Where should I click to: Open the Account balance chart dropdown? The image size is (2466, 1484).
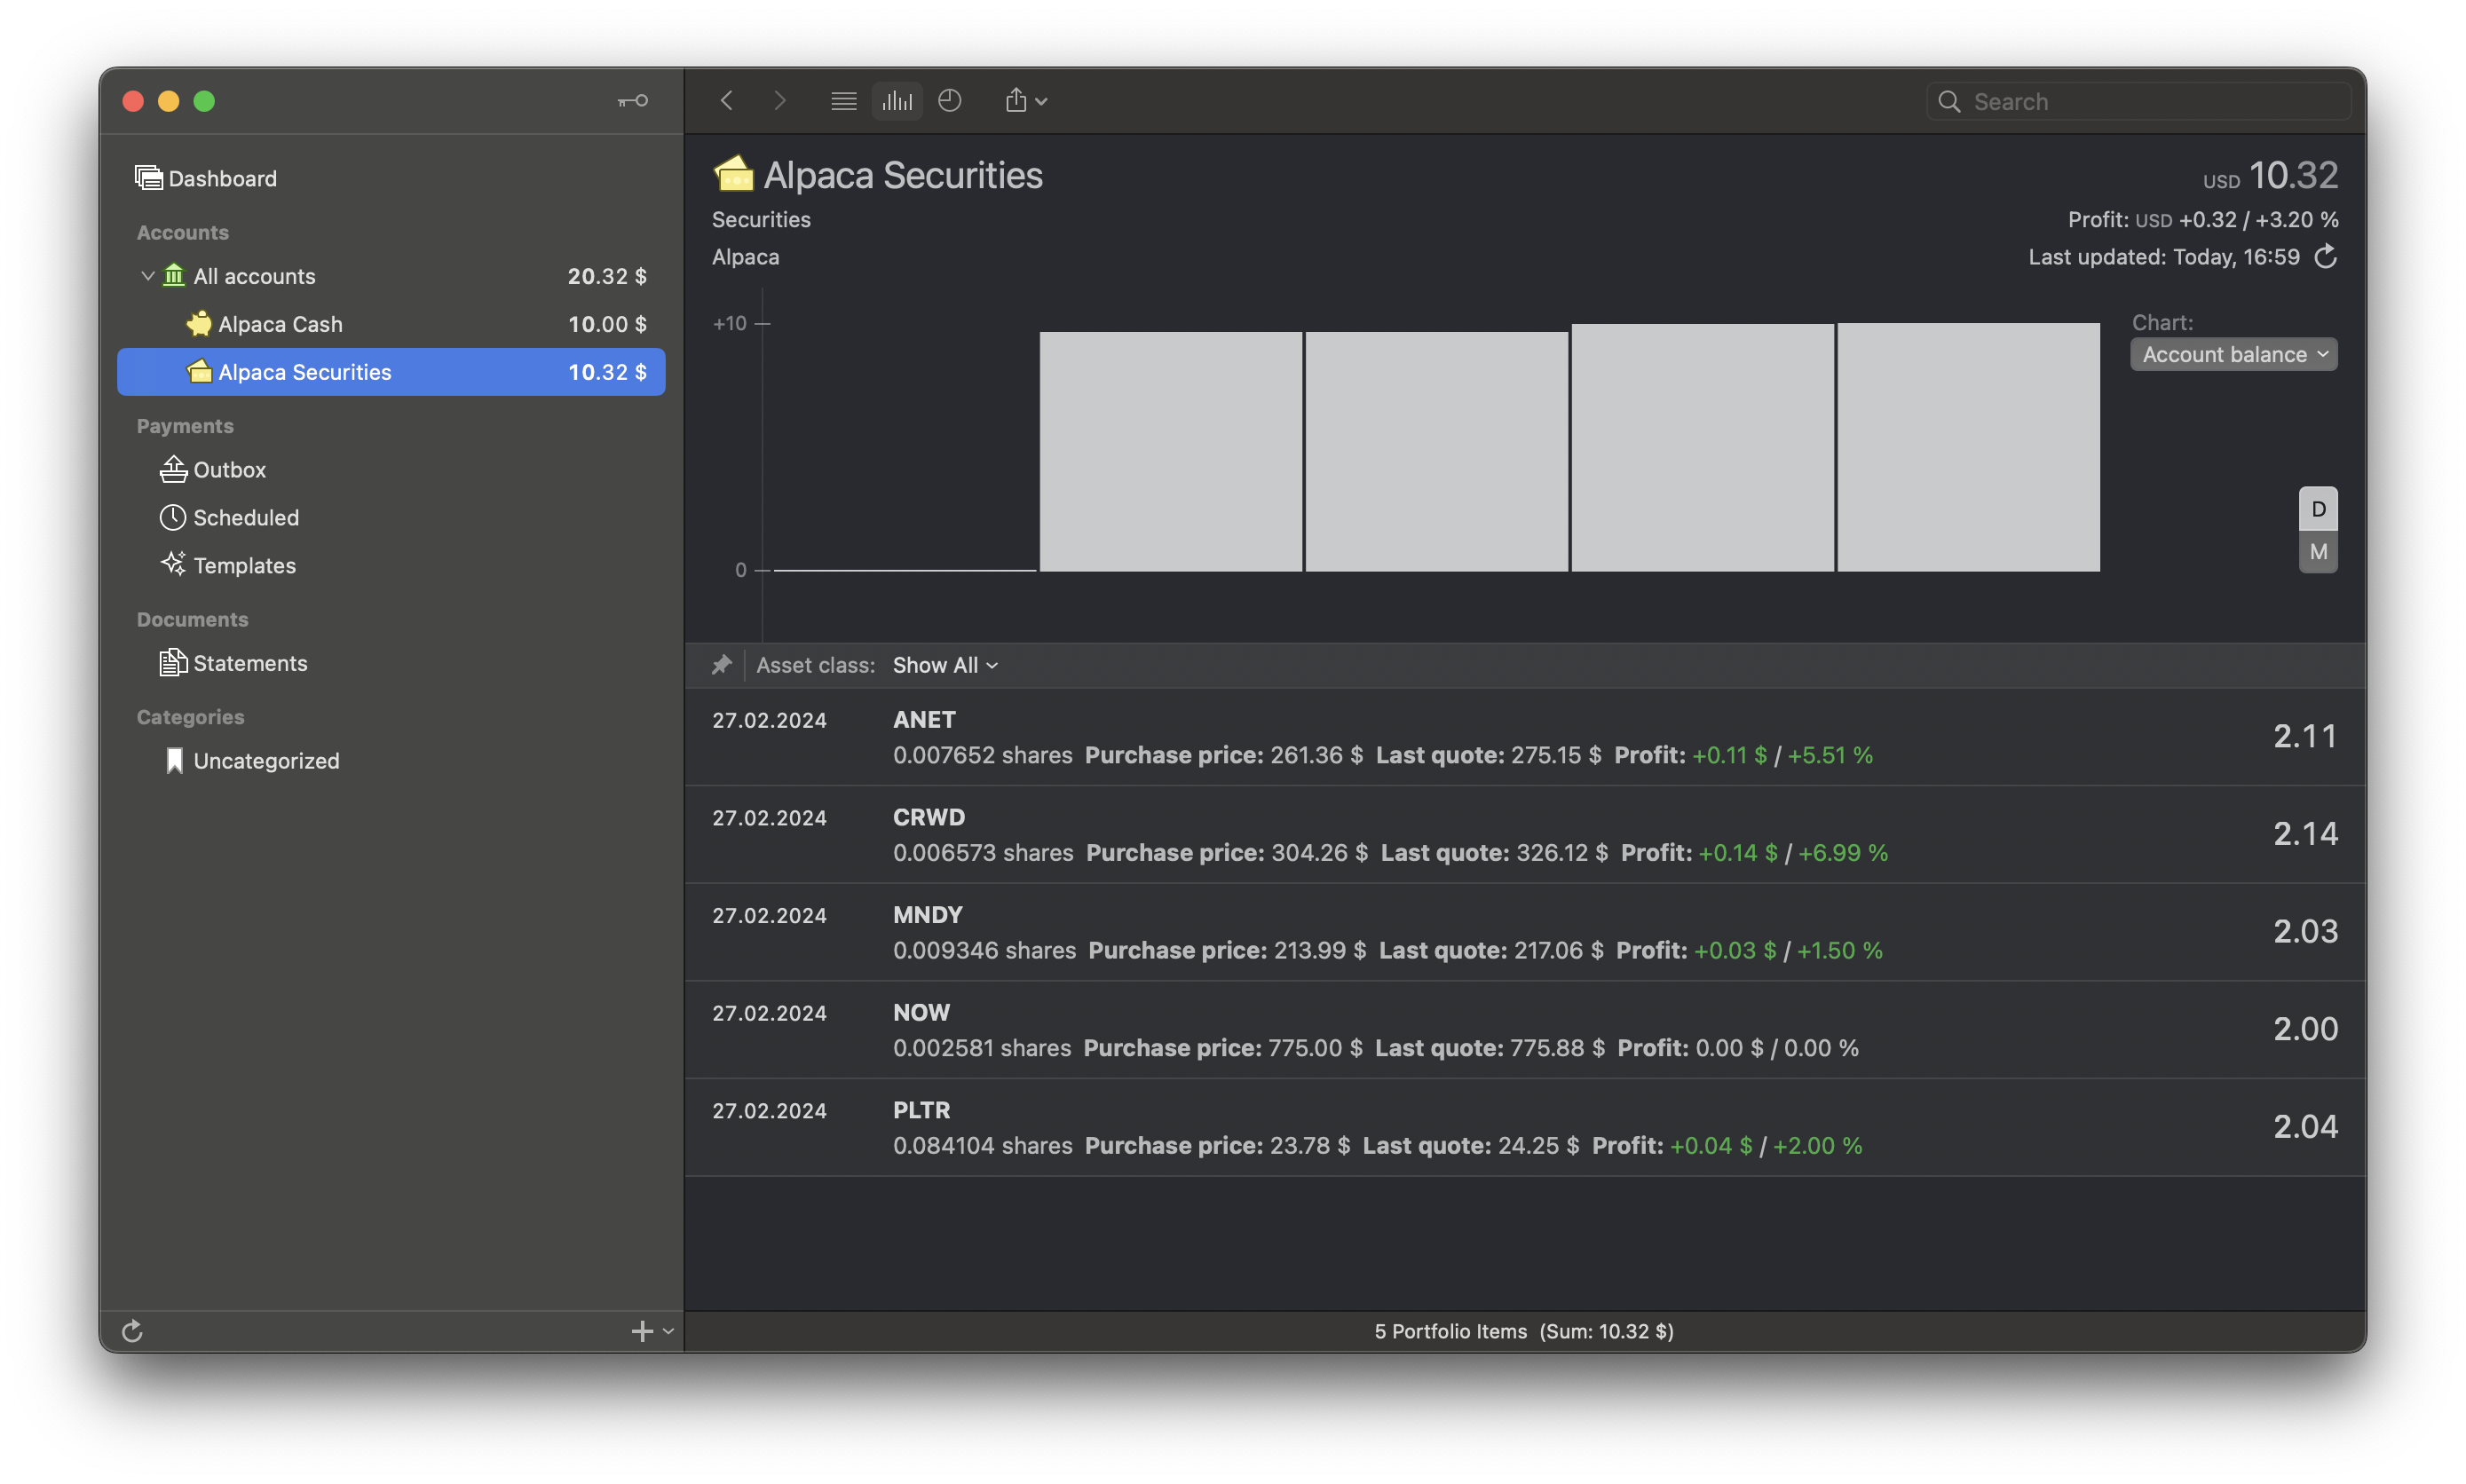click(x=2233, y=354)
